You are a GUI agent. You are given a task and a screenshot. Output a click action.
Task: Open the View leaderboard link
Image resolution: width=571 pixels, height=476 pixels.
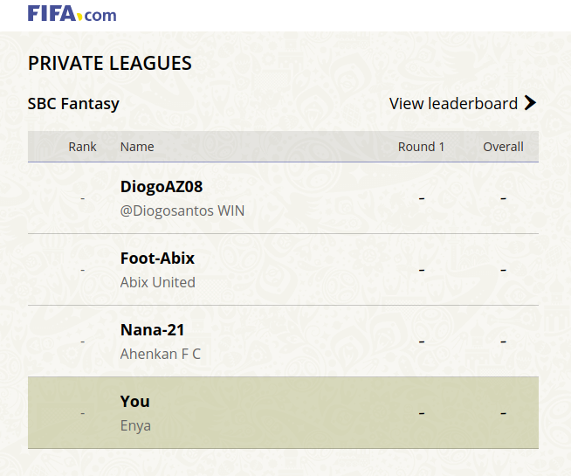[453, 103]
